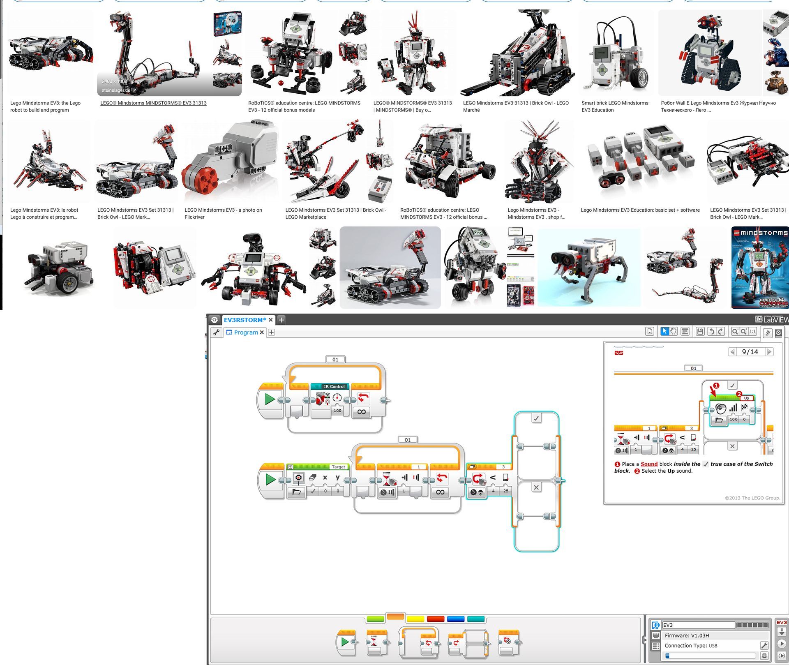
Task: Open the comment tool
Action: 685,331
